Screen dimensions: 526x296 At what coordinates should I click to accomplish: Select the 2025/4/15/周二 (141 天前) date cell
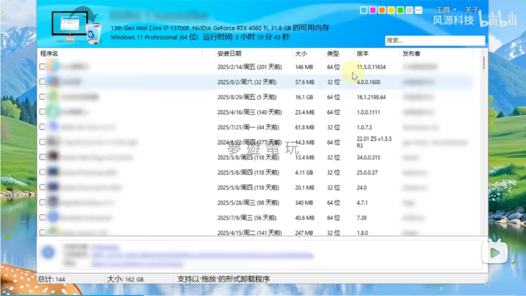pyautogui.click(x=249, y=232)
